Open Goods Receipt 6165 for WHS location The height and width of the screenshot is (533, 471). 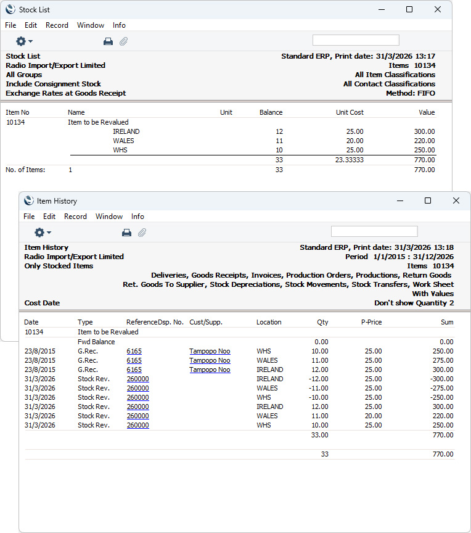[x=134, y=351]
